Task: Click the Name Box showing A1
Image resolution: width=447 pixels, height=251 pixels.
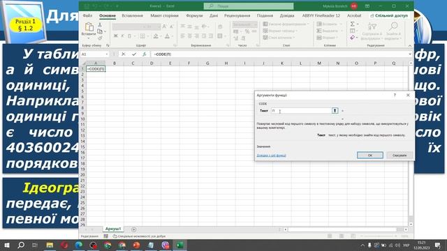Action: click(95, 54)
